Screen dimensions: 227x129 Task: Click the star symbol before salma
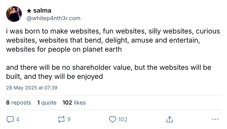pyautogui.click(x=29, y=11)
